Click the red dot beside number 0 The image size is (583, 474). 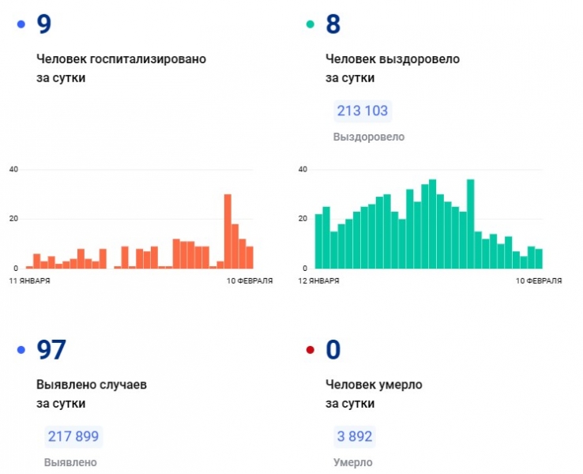tap(310, 350)
